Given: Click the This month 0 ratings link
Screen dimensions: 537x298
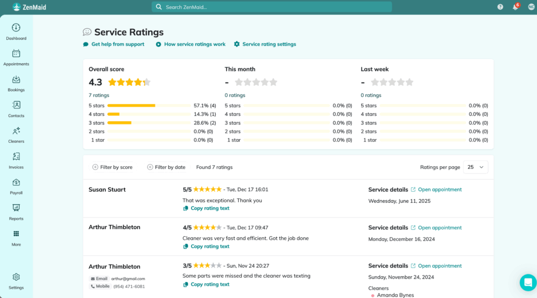Looking at the screenshot, I should click(x=235, y=95).
